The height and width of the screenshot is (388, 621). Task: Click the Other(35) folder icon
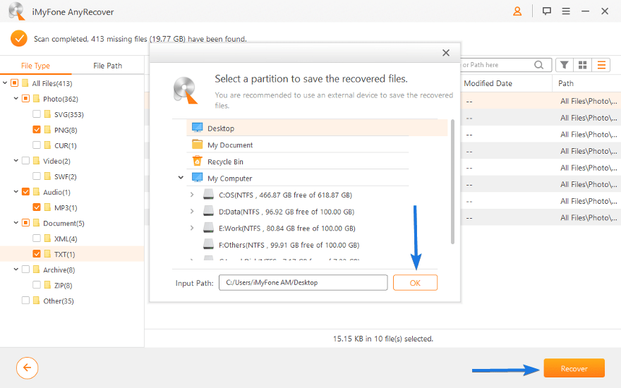tap(37, 301)
